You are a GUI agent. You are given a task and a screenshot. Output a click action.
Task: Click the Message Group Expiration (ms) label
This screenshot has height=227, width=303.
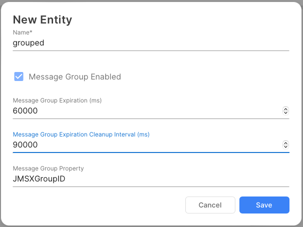coord(57,100)
